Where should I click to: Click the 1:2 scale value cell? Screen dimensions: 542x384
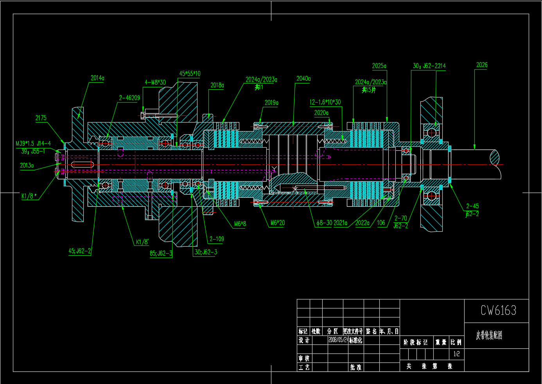tap(456, 354)
